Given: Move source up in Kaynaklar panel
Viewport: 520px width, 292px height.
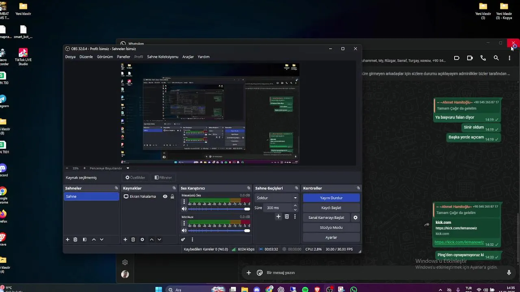Looking at the screenshot, I should click(152, 240).
